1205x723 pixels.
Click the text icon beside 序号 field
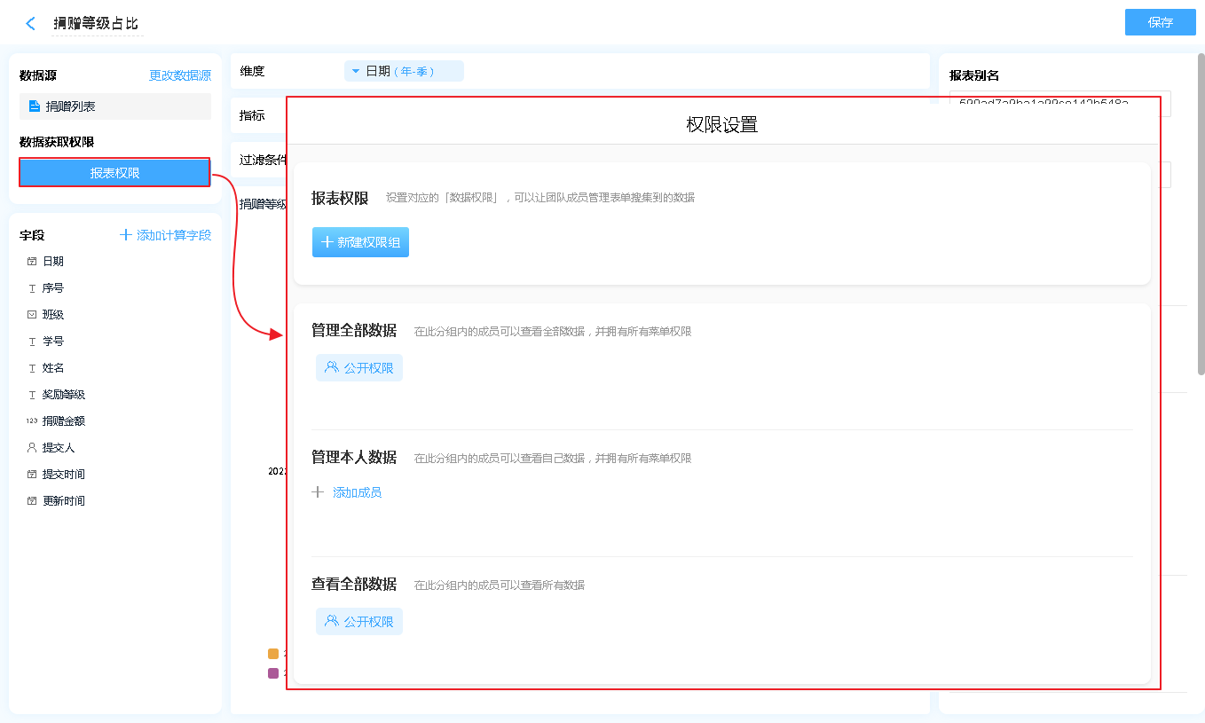point(32,288)
